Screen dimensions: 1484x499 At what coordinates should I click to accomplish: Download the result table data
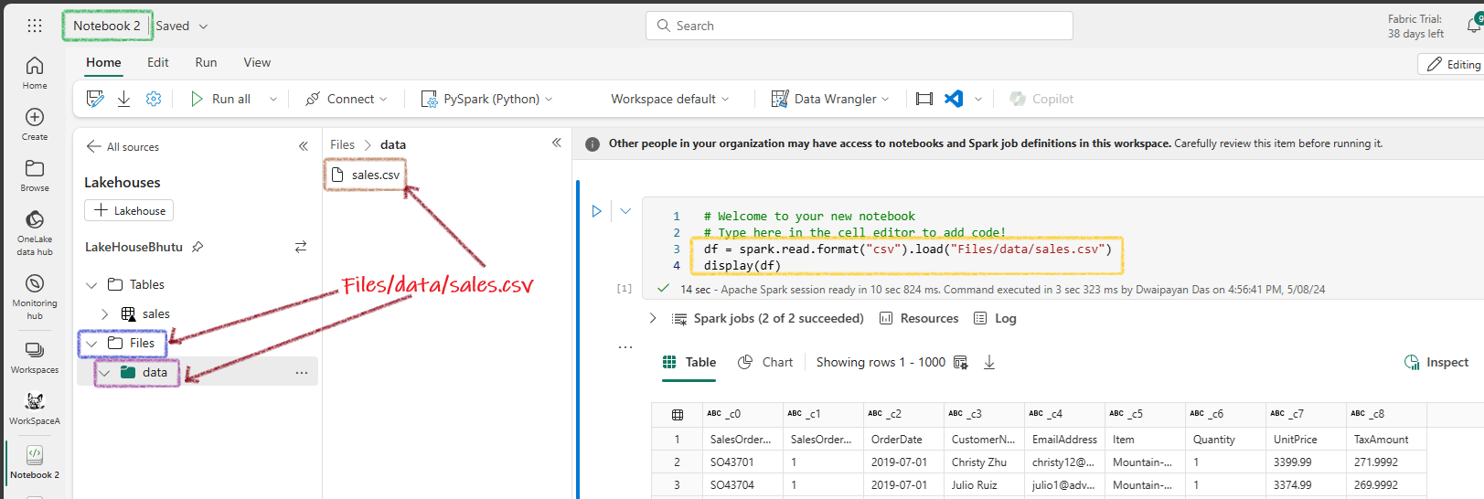989,363
